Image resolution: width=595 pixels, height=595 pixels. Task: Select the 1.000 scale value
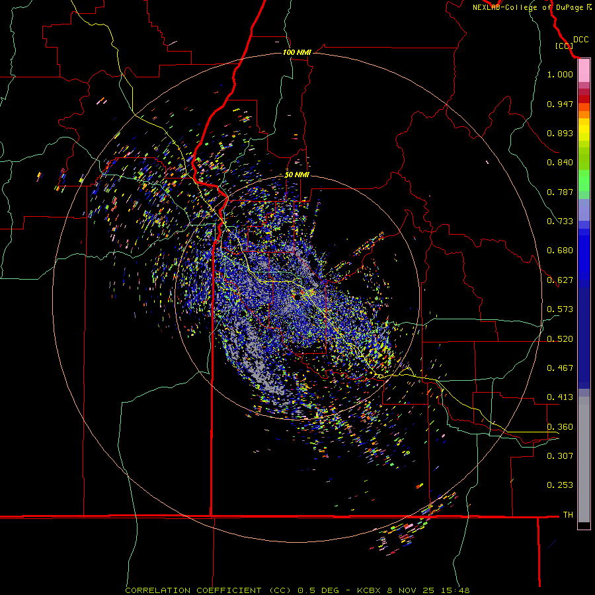560,74
